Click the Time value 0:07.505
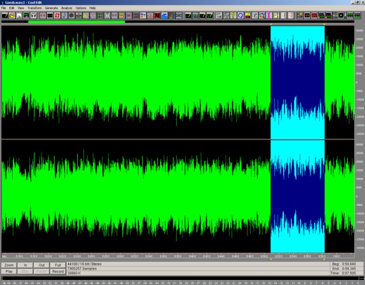Image resolution: width=365 pixels, height=285 pixels. click(x=349, y=273)
